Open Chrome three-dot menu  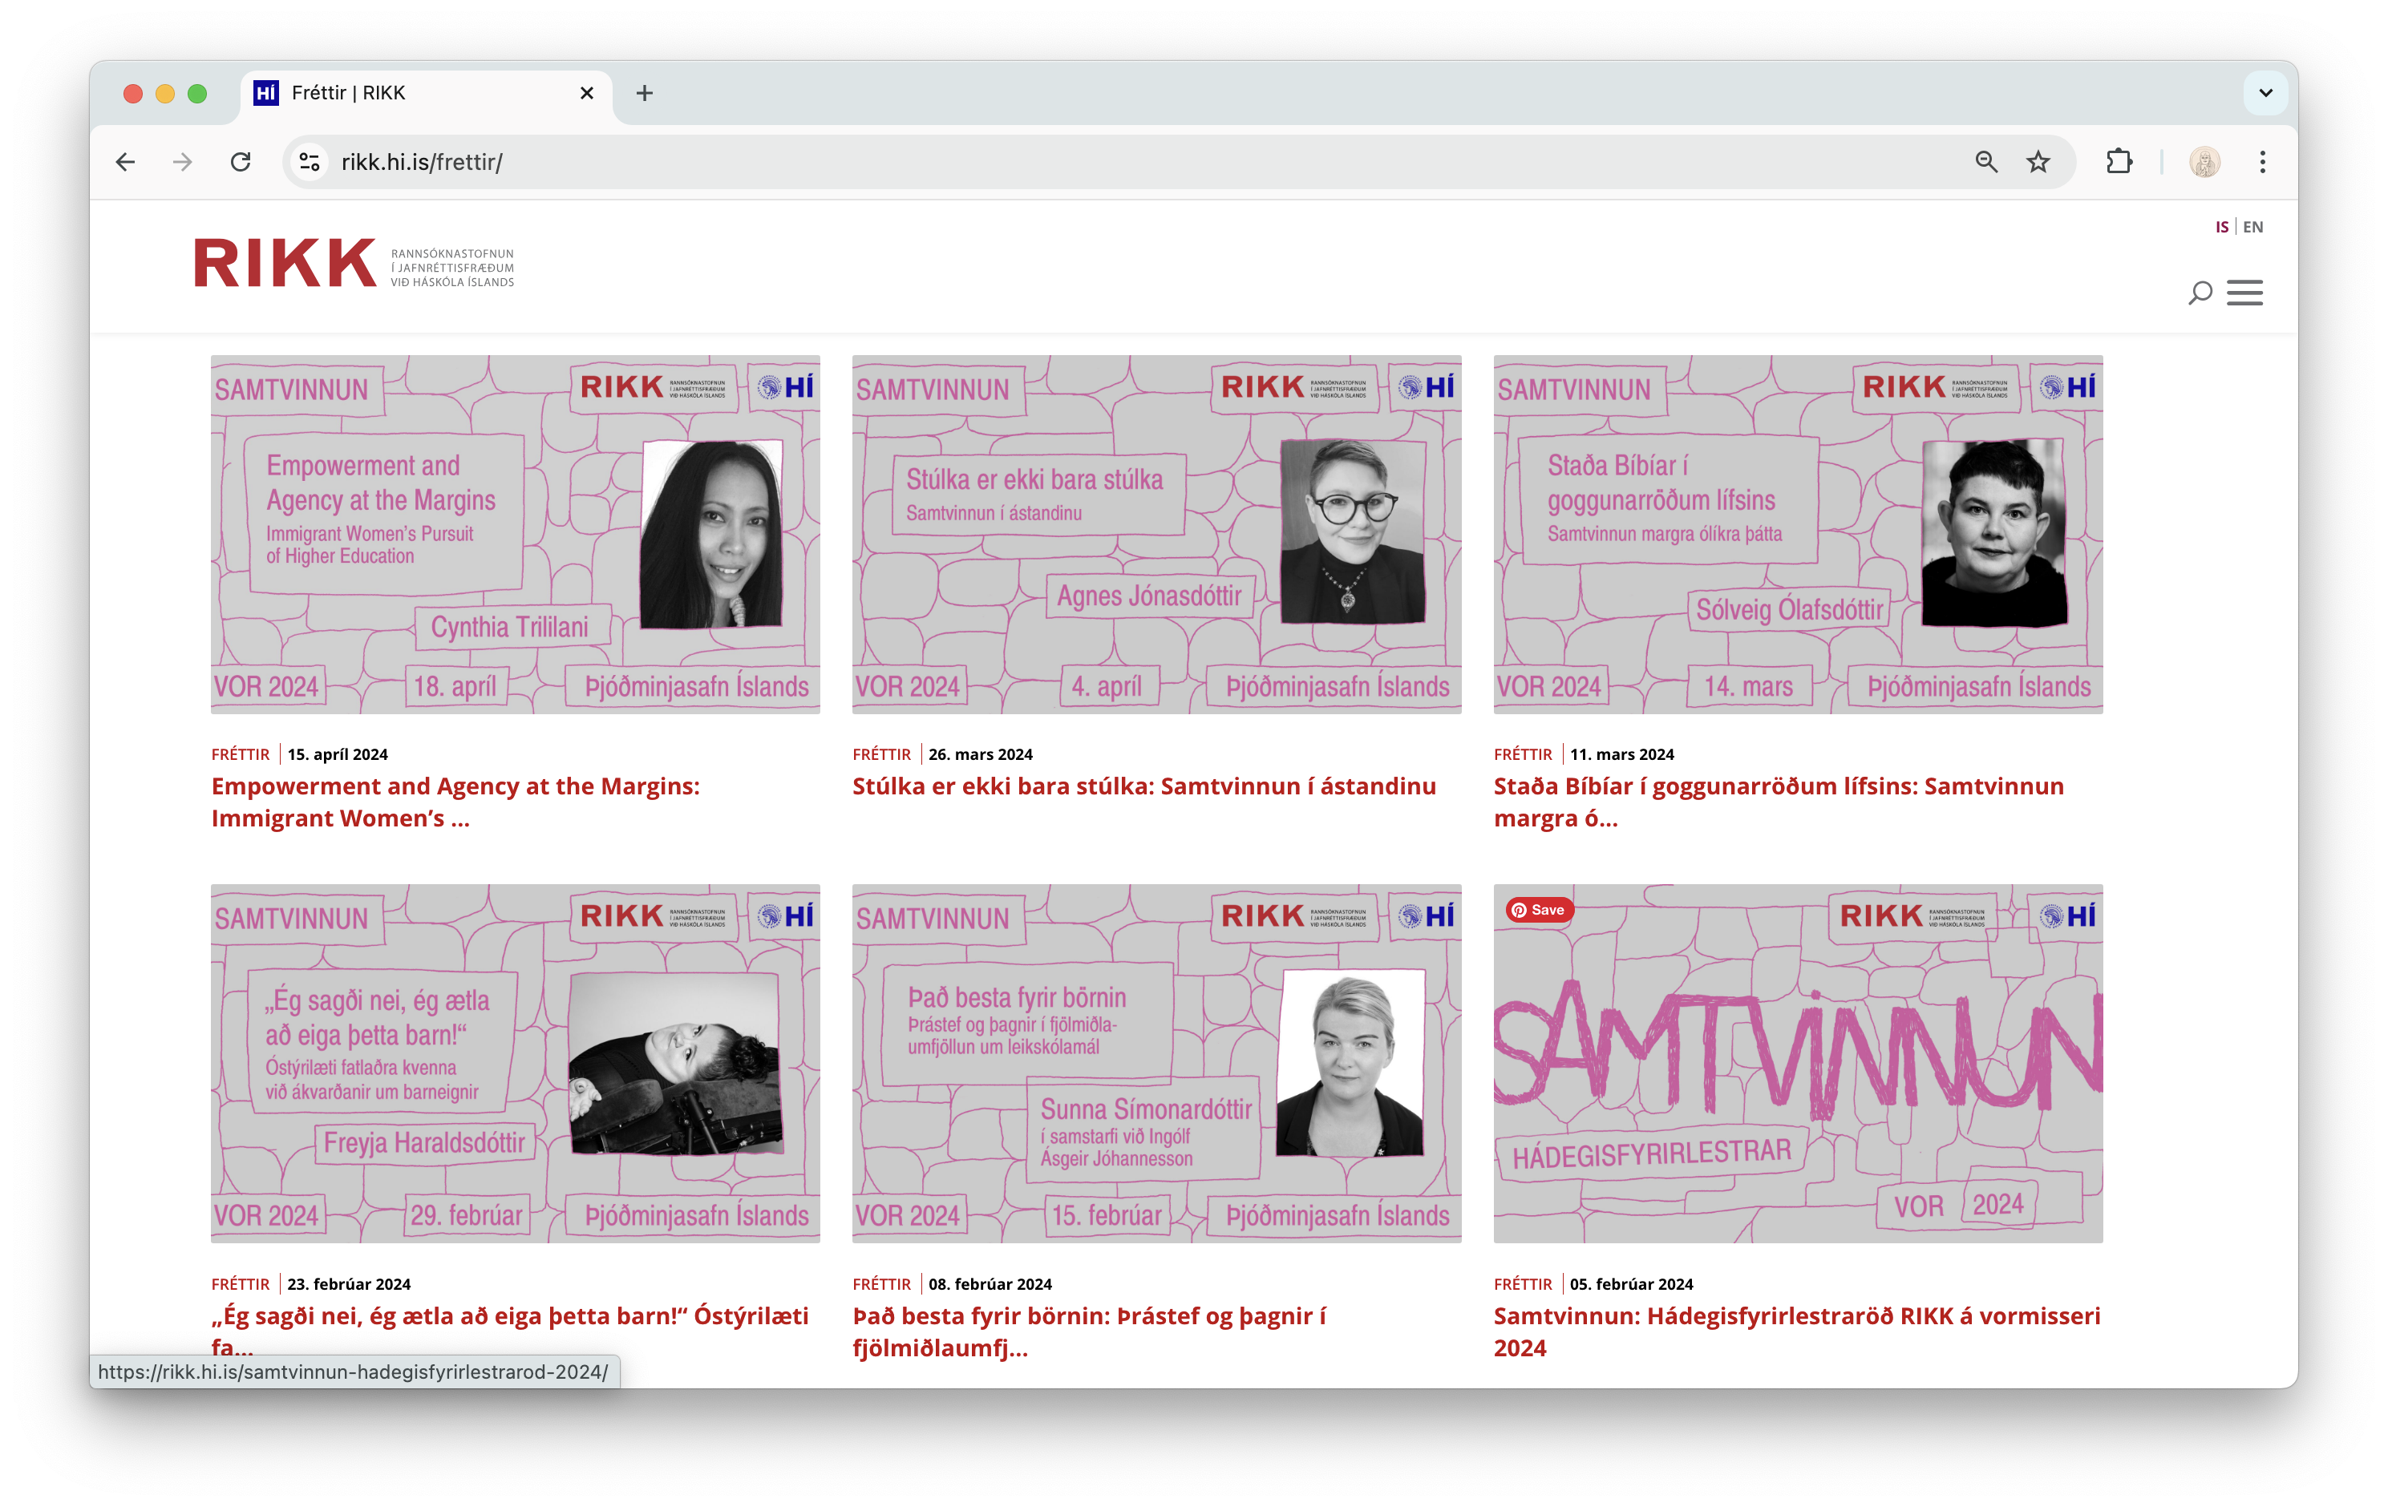coord(2262,162)
